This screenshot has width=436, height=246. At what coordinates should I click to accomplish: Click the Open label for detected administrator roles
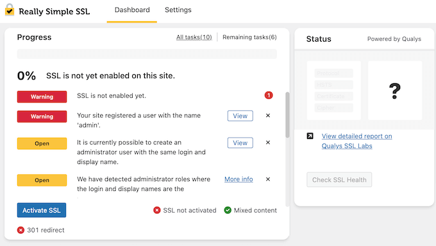tap(42, 180)
